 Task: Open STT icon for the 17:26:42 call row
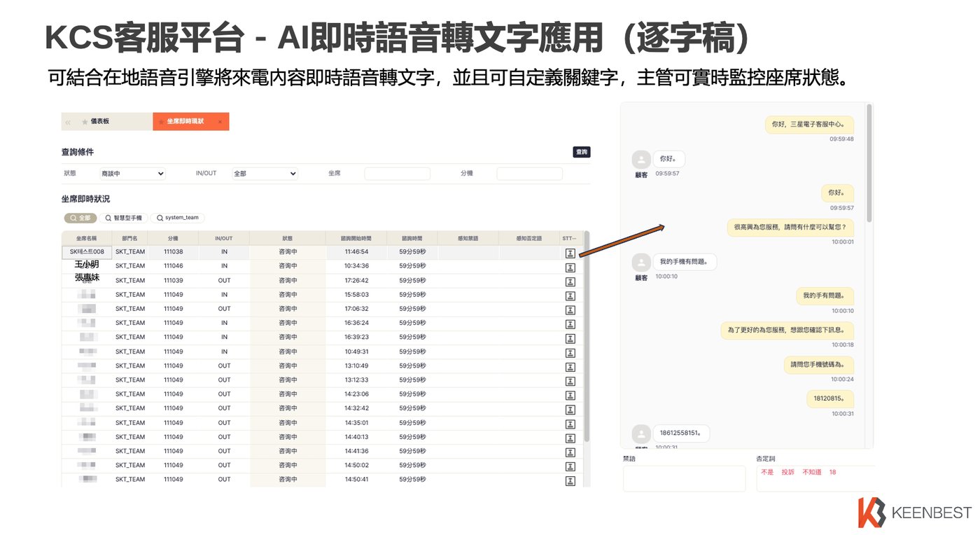570,282
